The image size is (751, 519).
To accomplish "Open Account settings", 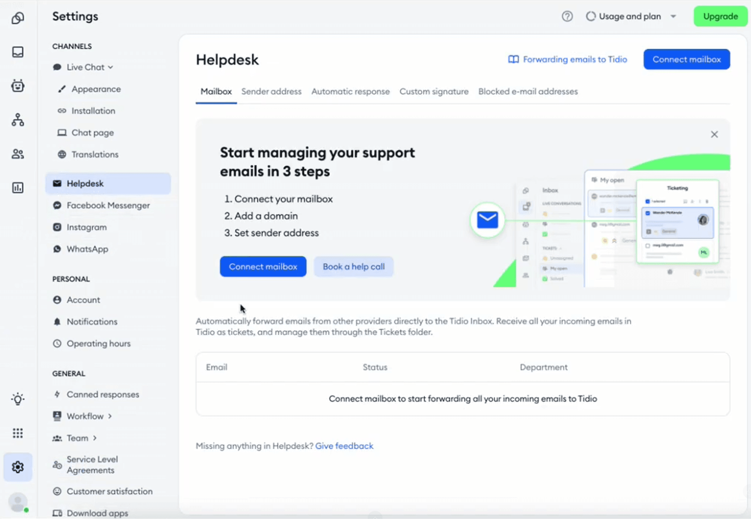I will (76, 300).
